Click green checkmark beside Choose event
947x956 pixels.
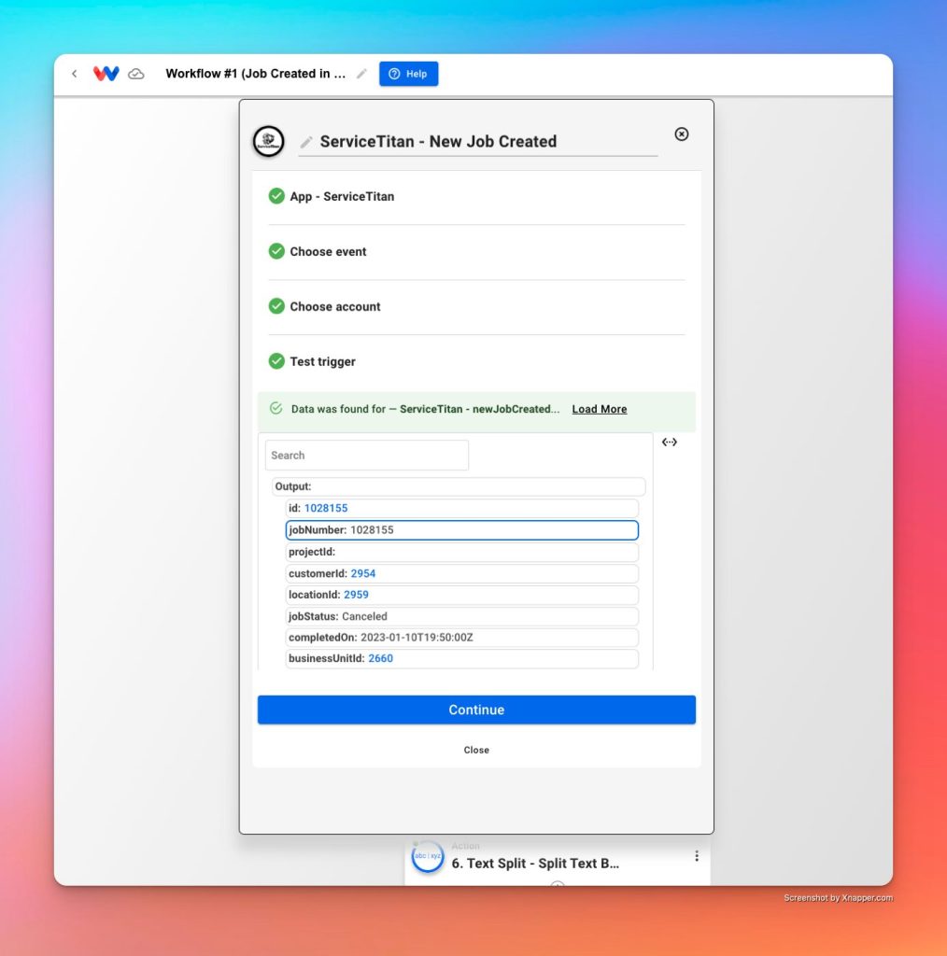click(276, 251)
